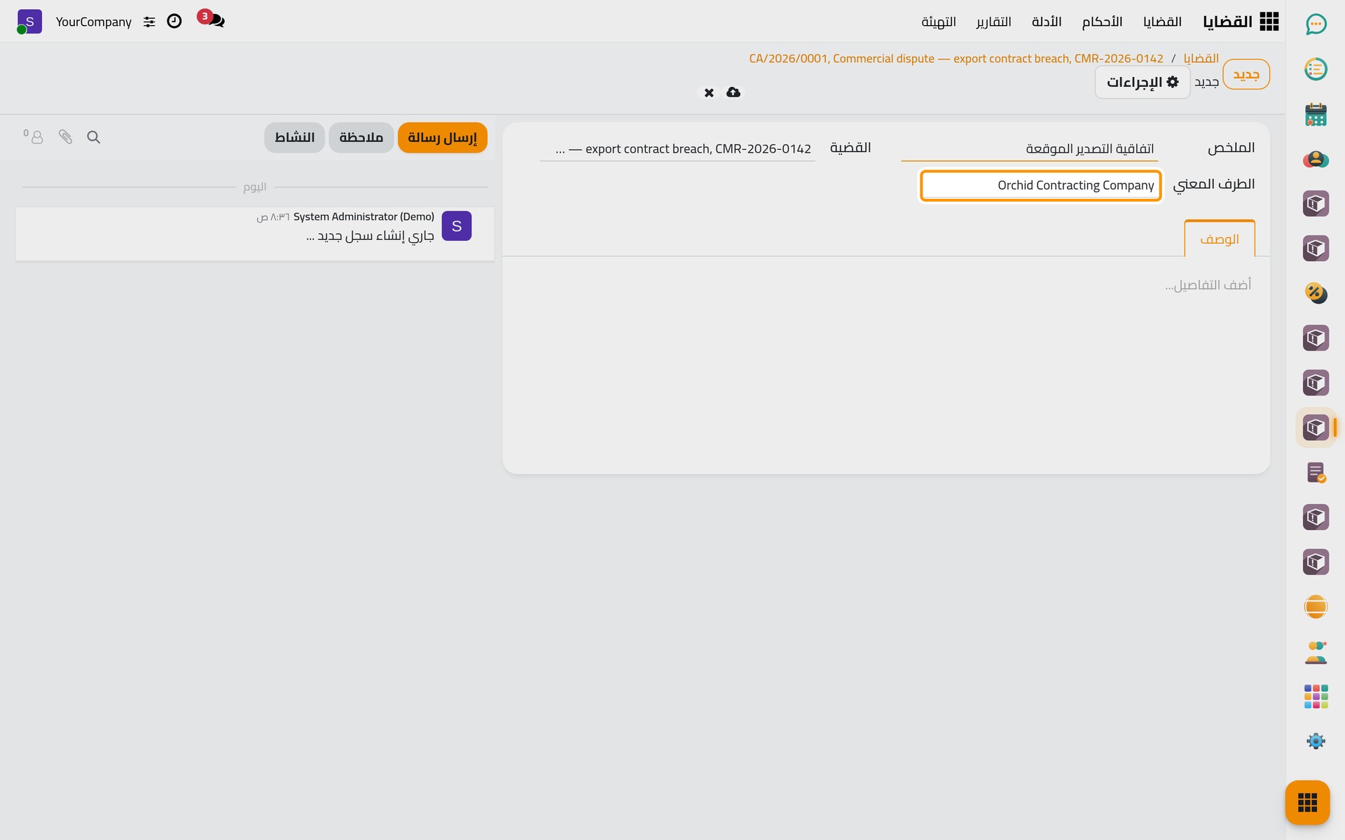
Task: Click the sliders debug tools icon
Action: tap(149, 22)
